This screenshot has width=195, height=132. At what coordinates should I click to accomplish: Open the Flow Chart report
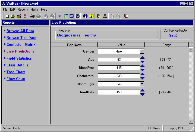click(16, 79)
